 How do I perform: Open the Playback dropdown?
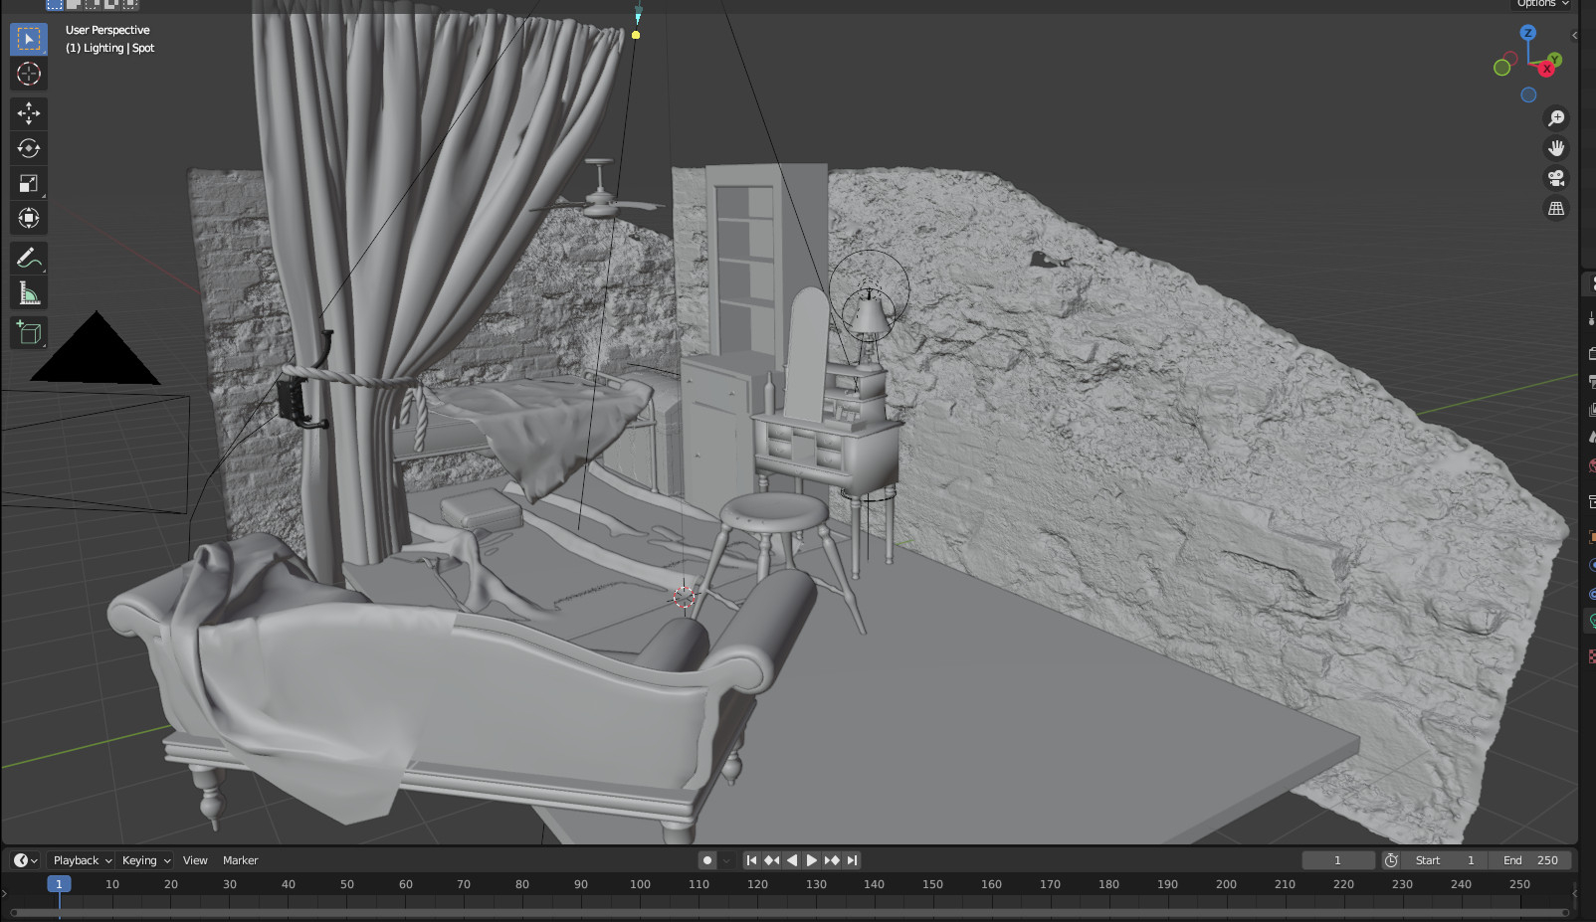[82, 860]
